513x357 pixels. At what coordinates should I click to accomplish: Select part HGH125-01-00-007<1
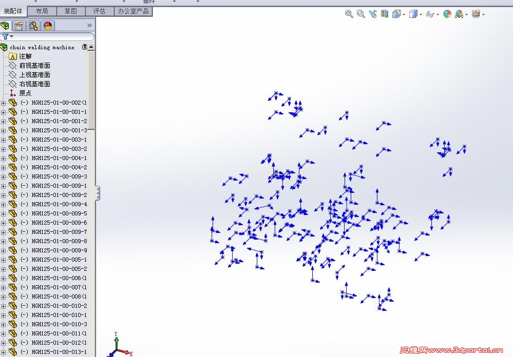tap(53, 287)
